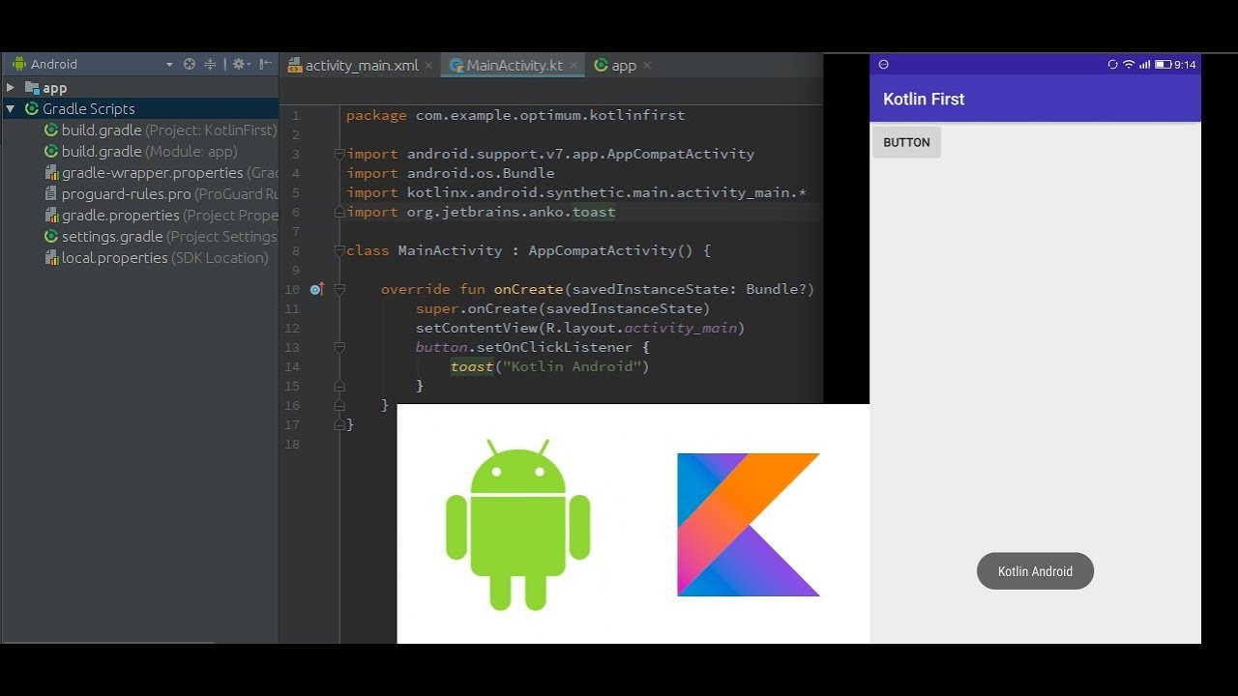Click the org.jetbrains.anko.toast import

click(x=511, y=212)
